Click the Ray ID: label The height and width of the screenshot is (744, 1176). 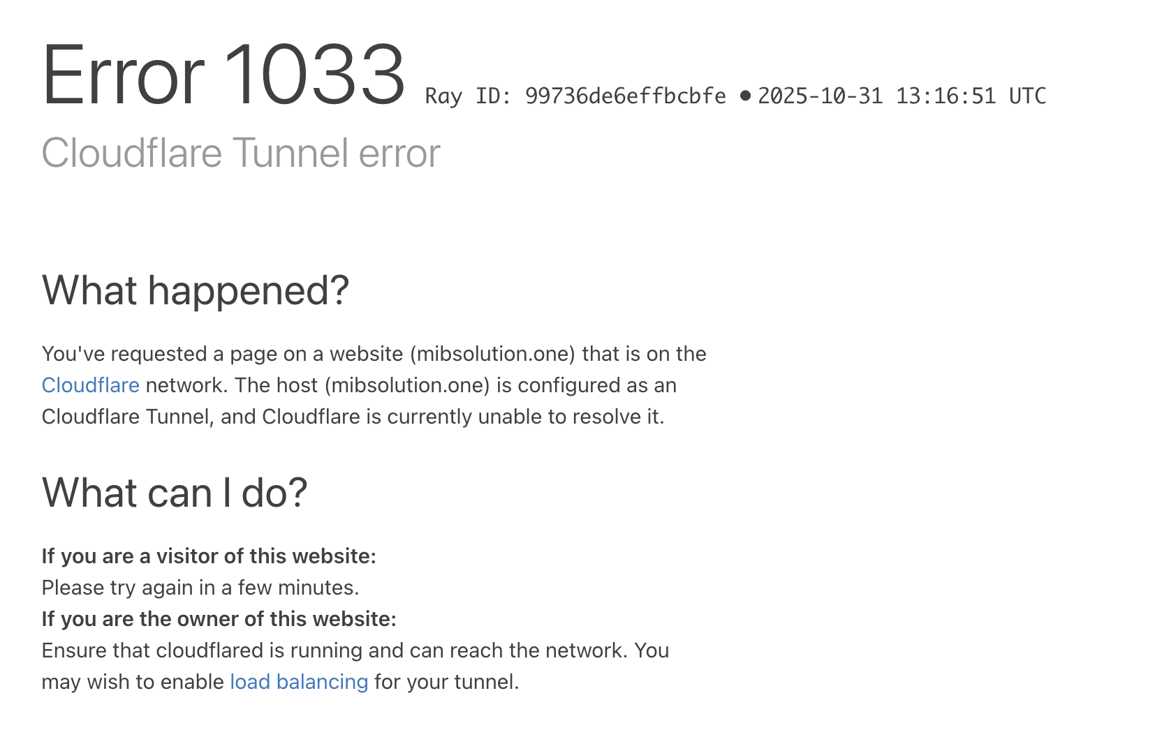click(469, 96)
